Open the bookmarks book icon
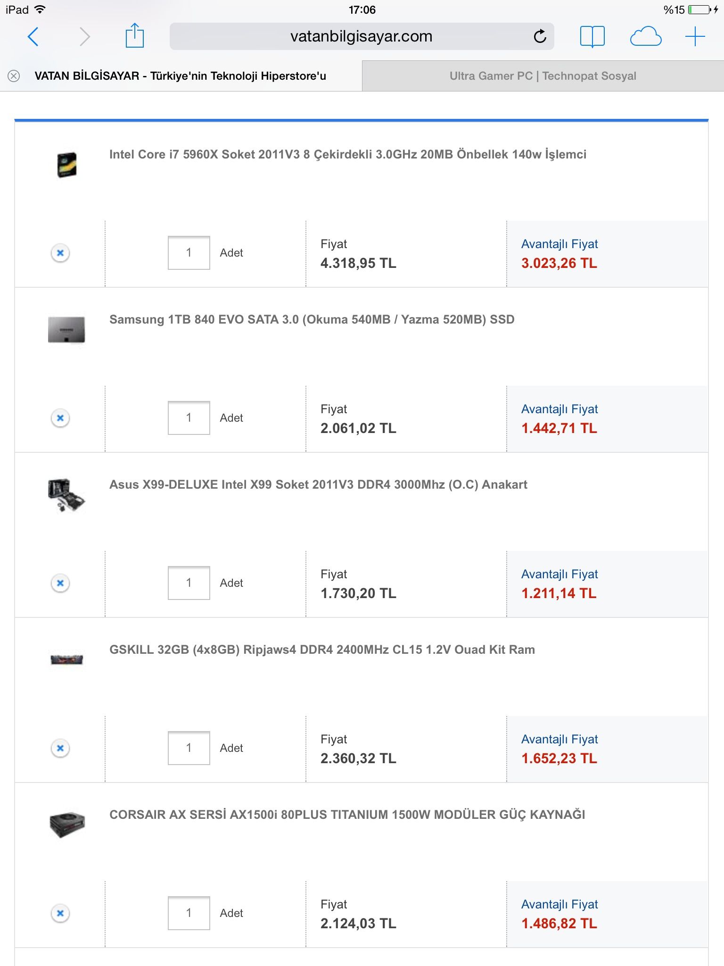Image resolution: width=724 pixels, height=966 pixels. (x=592, y=36)
